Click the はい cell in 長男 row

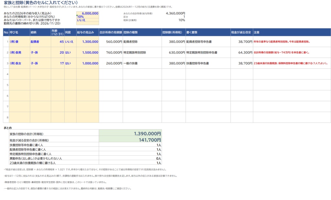pyautogui.click(x=70, y=53)
